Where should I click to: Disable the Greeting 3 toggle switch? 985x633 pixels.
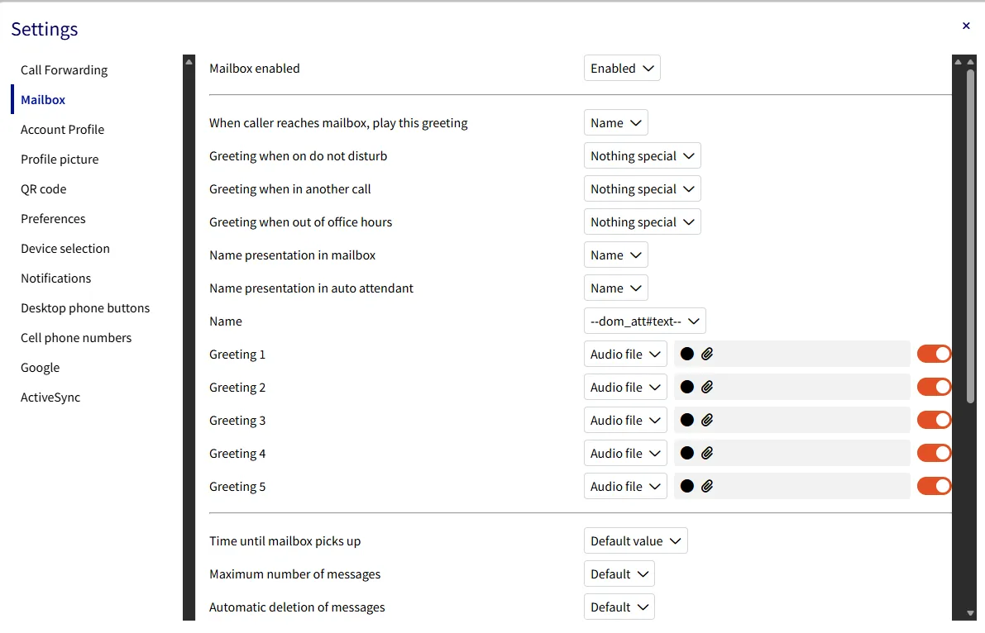(x=934, y=420)
